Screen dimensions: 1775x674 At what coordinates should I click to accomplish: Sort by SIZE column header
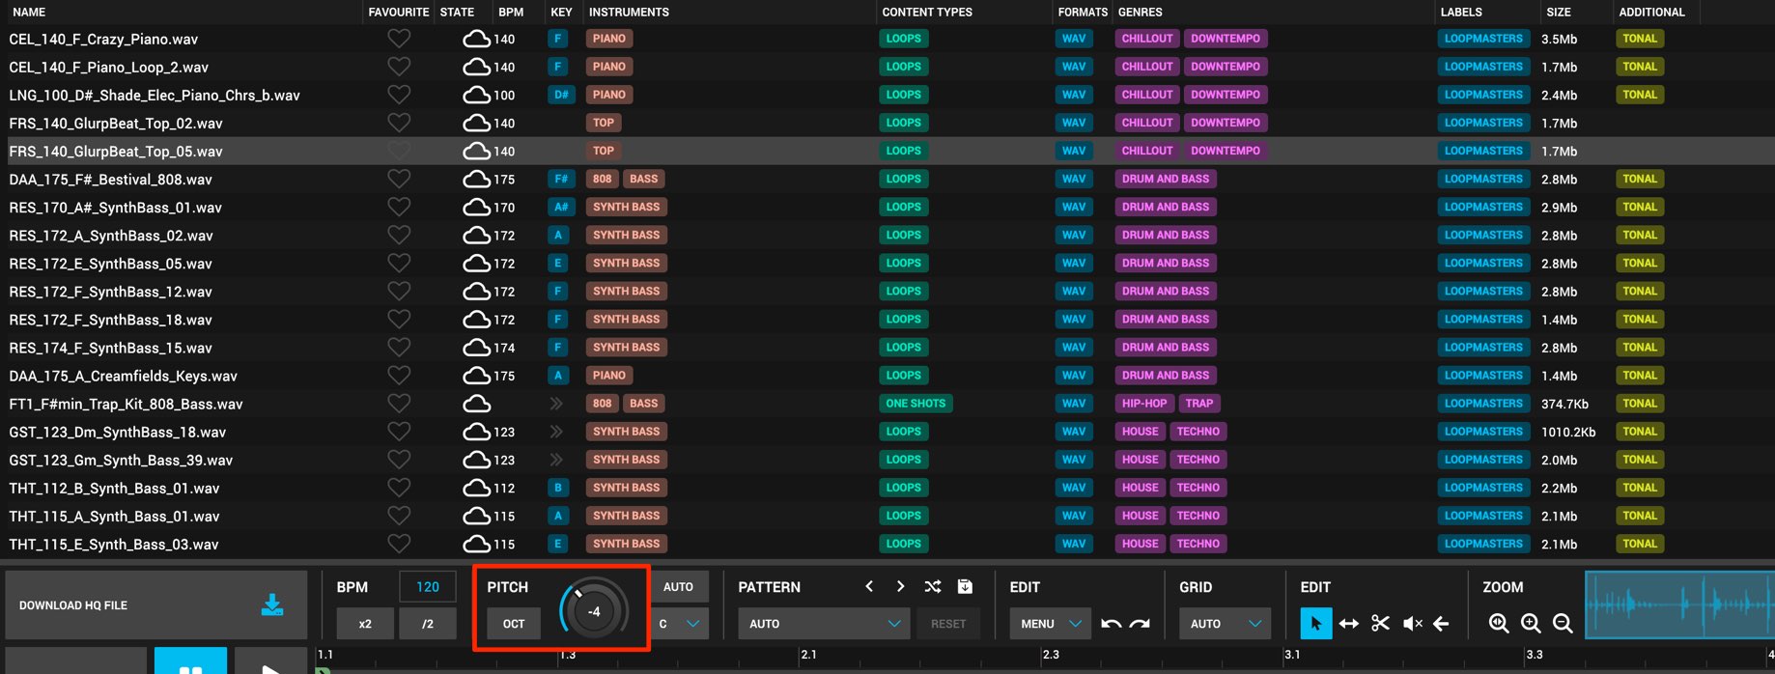point(1559,12)
